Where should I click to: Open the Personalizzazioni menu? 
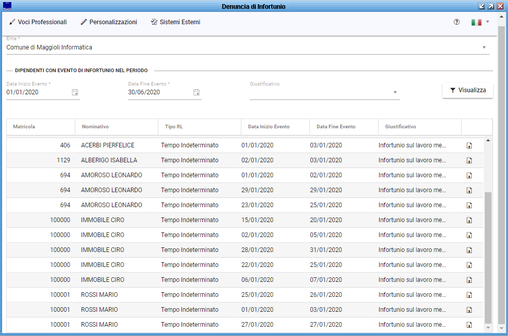click(109, 22)
